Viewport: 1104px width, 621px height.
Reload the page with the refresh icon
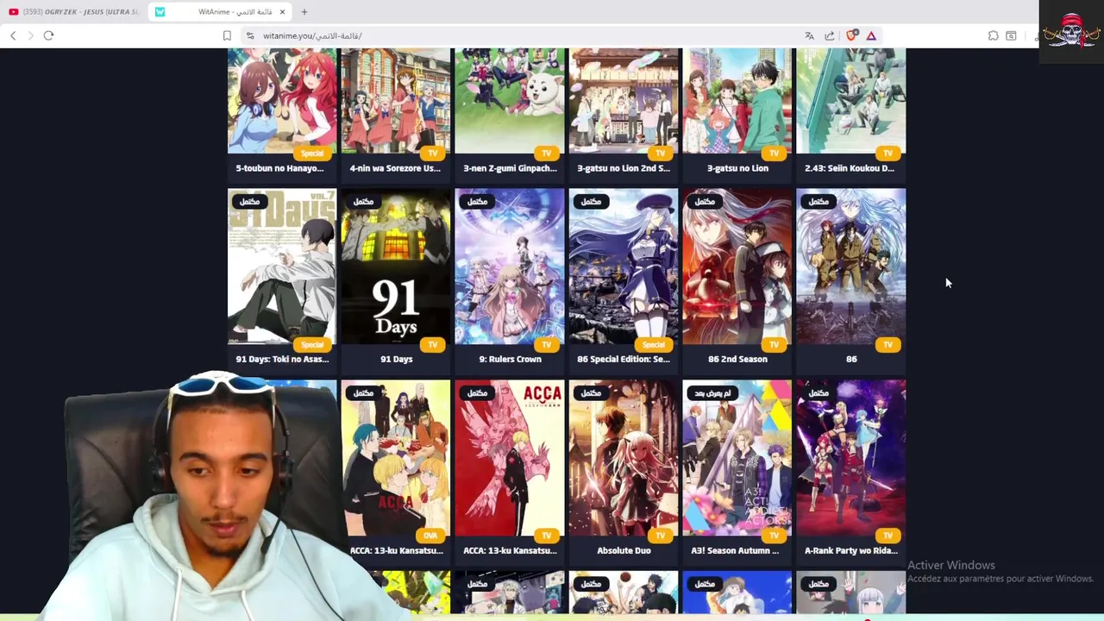coord(48,35)
